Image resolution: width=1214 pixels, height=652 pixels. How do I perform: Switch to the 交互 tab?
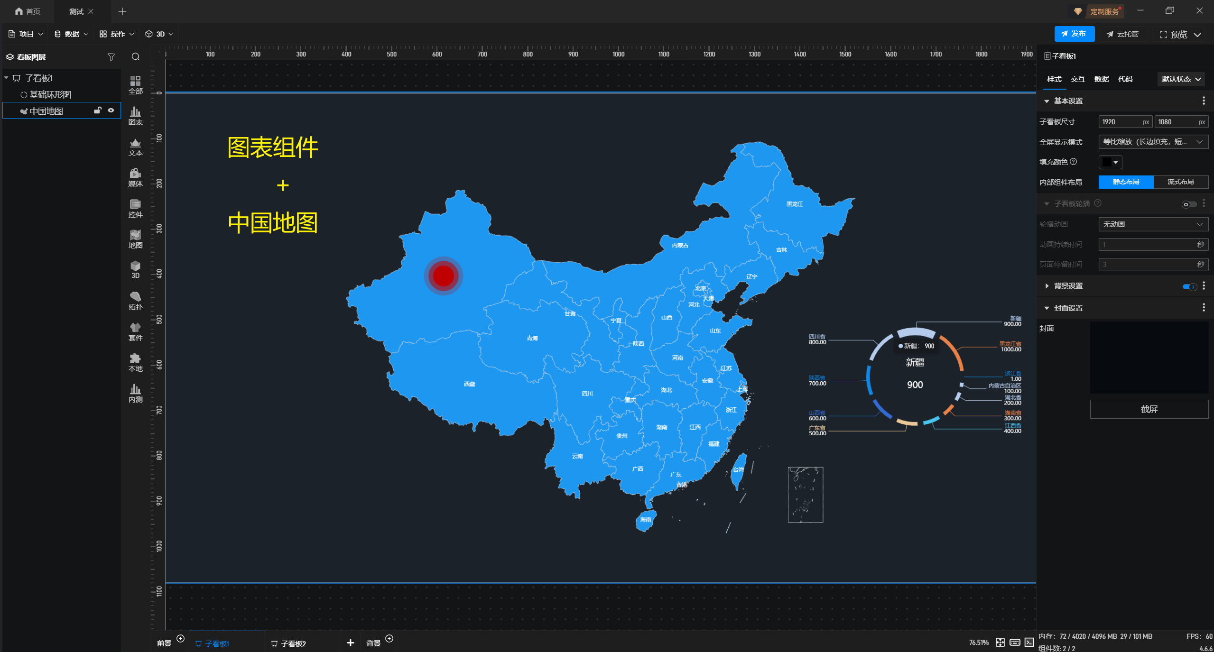point(1077,79)
